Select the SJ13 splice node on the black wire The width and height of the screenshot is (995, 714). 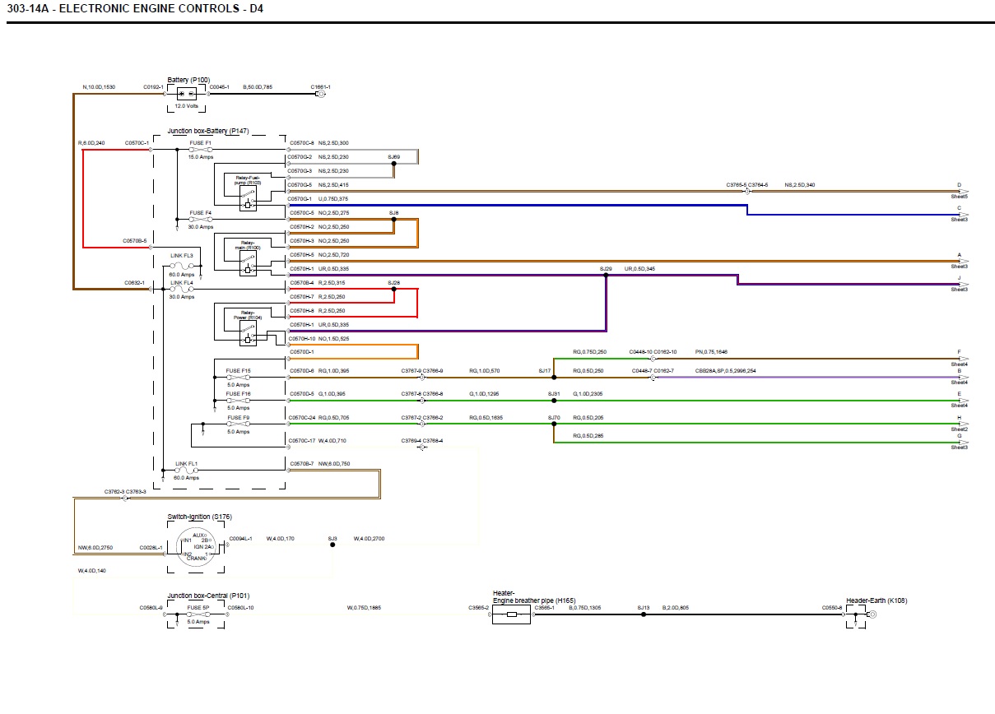coord(644,614)
